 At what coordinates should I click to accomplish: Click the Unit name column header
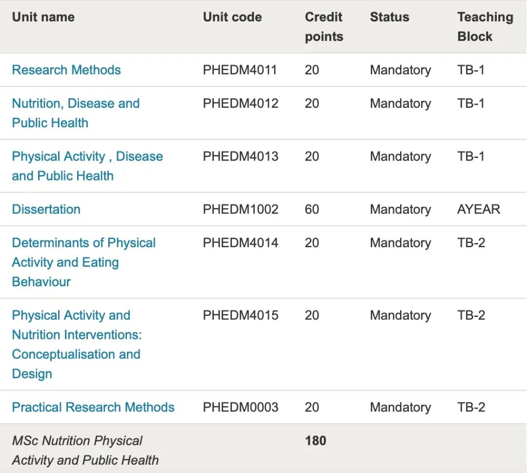point(43,17)
